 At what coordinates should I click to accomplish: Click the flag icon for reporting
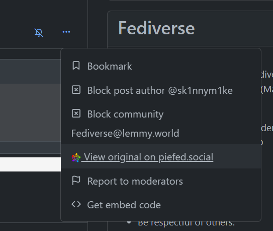click(76, 181)
